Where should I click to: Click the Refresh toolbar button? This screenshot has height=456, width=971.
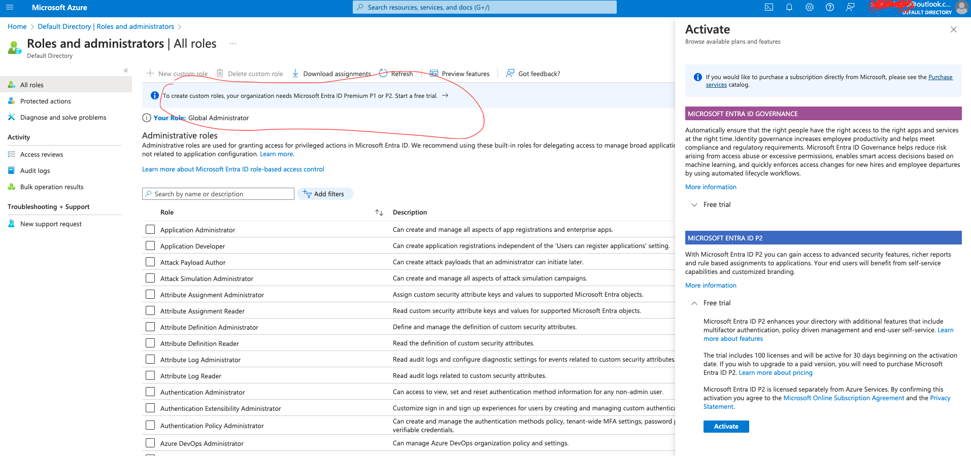point(396,74)
